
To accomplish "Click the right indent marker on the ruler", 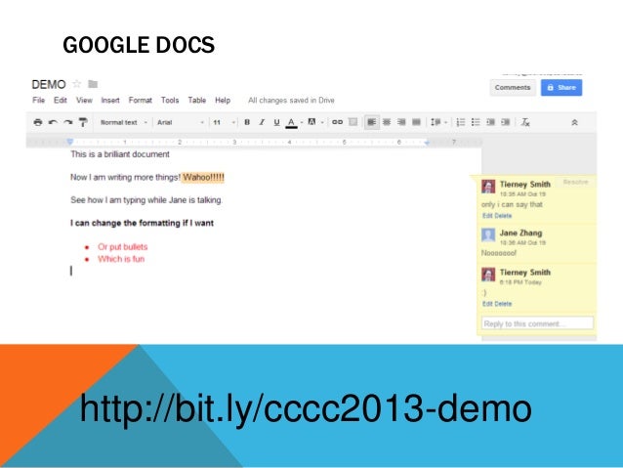I will (x=427, y=142).
